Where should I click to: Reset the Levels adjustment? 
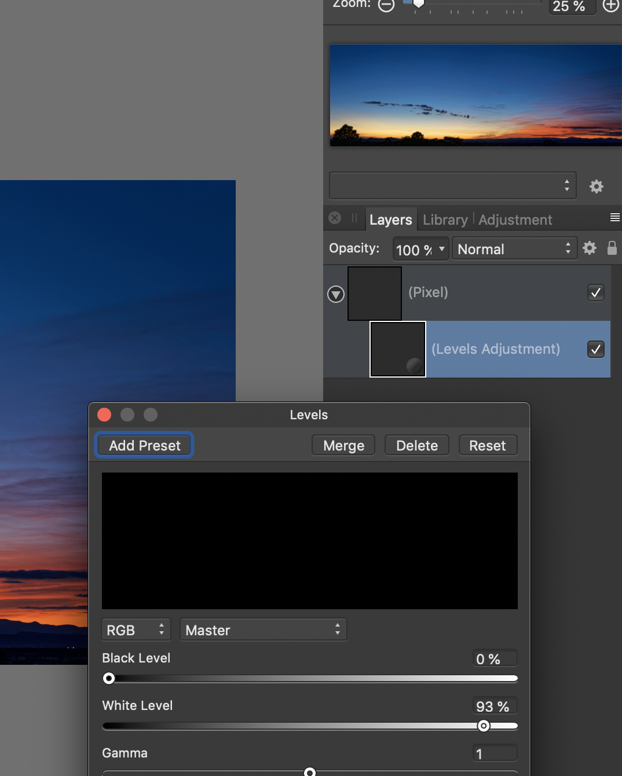pyautogui.click(x=488, y=445)
